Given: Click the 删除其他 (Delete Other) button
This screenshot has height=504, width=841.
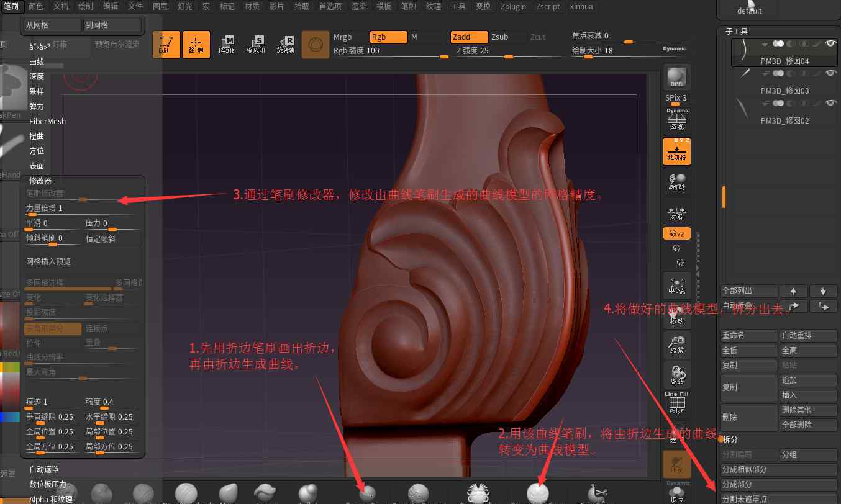Looking at the screenshot, I should [x=809, y=410].
